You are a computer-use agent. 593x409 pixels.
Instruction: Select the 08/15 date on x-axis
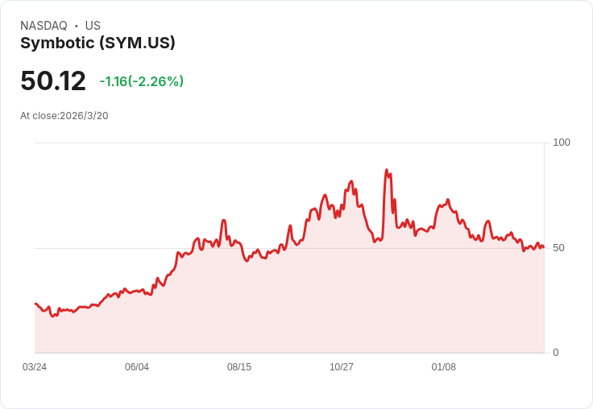coord(239,367)
